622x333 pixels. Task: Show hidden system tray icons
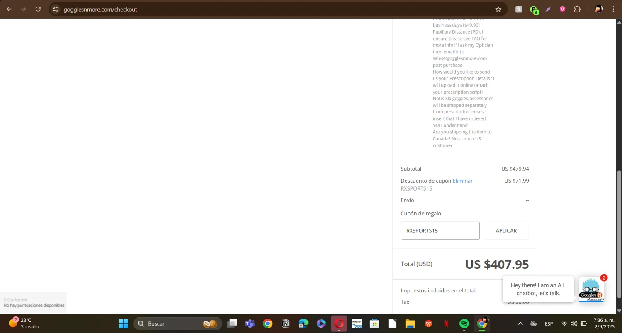click(520, 324)
